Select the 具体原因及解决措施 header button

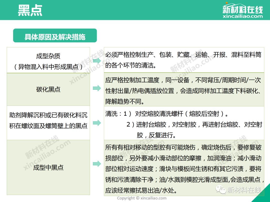(55, 37)
